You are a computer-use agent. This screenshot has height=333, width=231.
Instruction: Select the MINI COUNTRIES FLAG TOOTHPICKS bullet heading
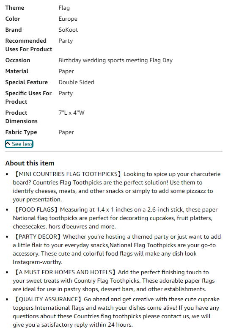[x=68, y=174]
